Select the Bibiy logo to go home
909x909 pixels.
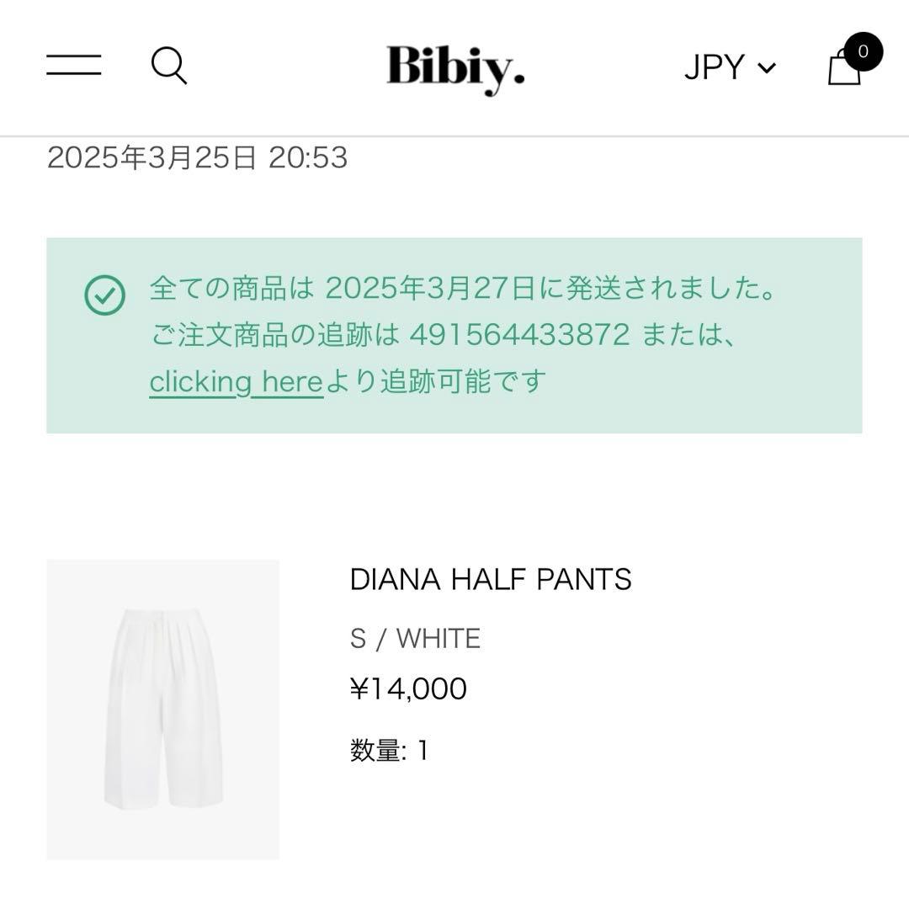(x=453, y=69)
